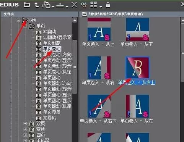The image size is (184, 142).
Task: Select the 手风琴 folder label
Action: (43, 140)
